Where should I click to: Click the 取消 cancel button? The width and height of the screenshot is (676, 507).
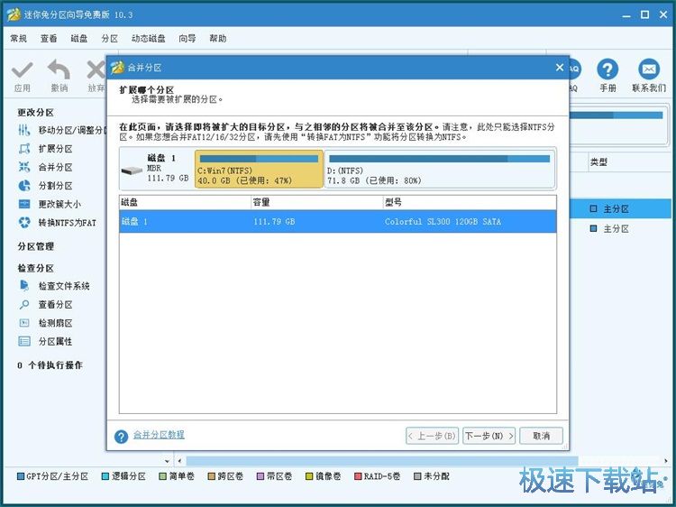[541, 436]
